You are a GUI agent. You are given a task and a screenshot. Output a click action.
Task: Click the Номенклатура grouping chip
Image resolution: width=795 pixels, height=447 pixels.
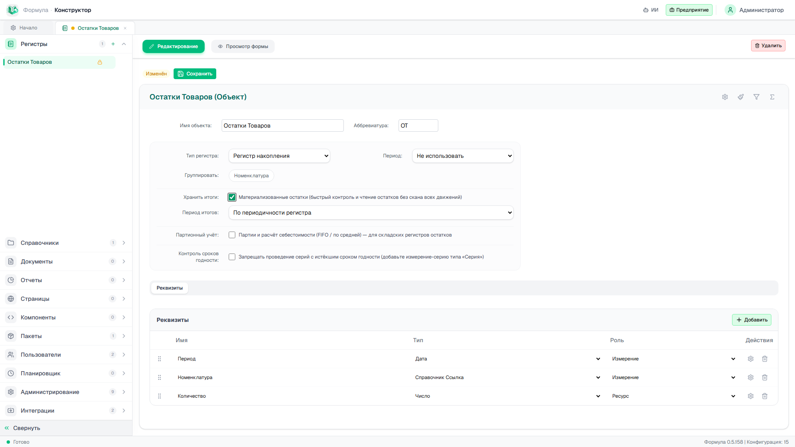click(251, 176)
